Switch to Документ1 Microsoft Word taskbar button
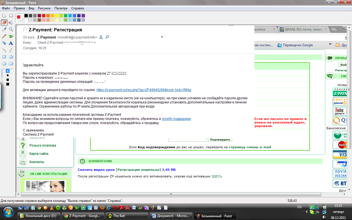 (x=171, y=216)
